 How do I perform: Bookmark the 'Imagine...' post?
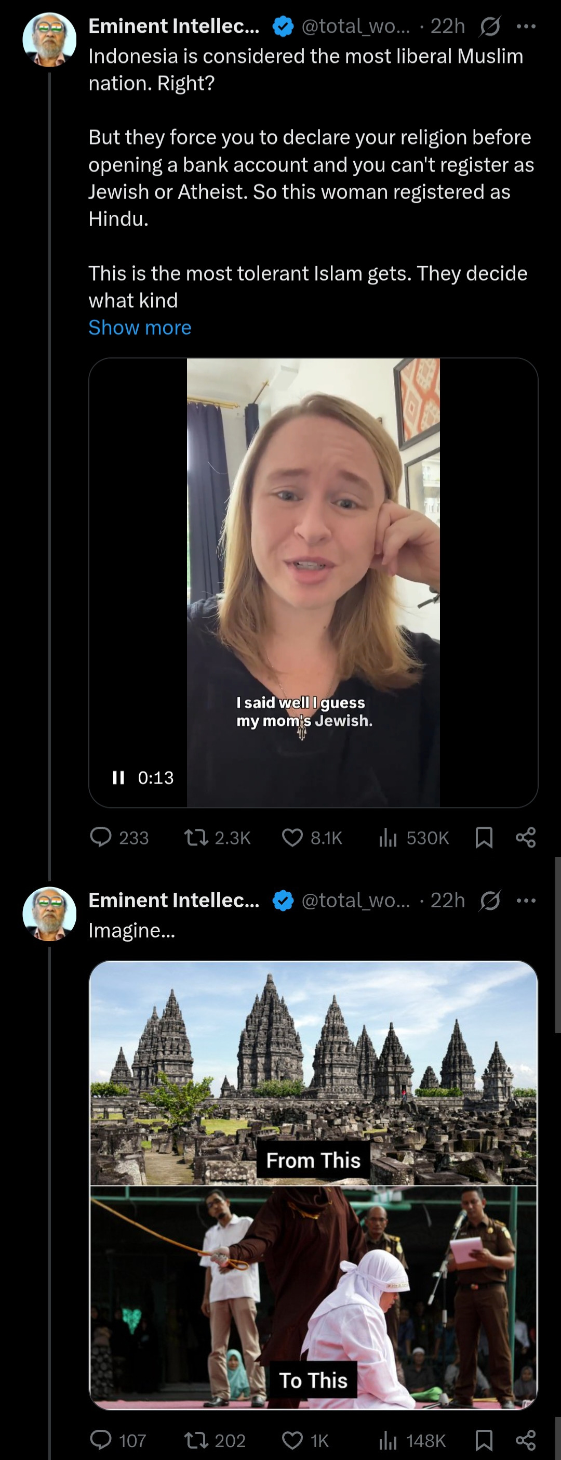[484, 1440]
